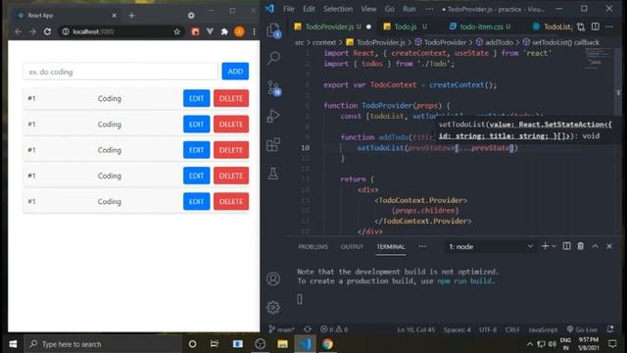Open the Manage gear in VS Code
Image resolution: width=627 pixels, height=353 pixels.
(x=273, y=307)
